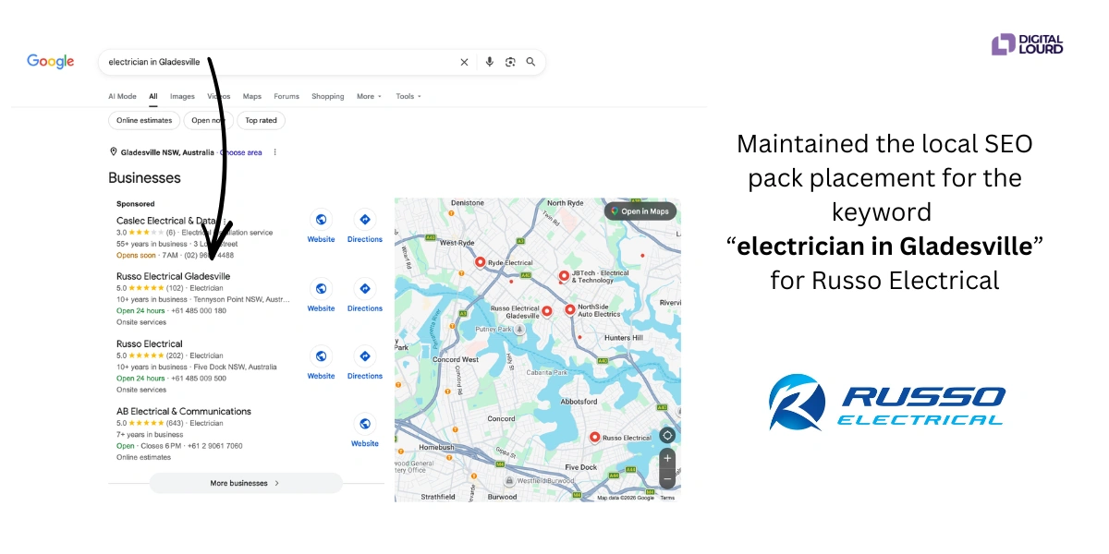
Task: Expand the Tools dropdown
Action: [408, 96]
